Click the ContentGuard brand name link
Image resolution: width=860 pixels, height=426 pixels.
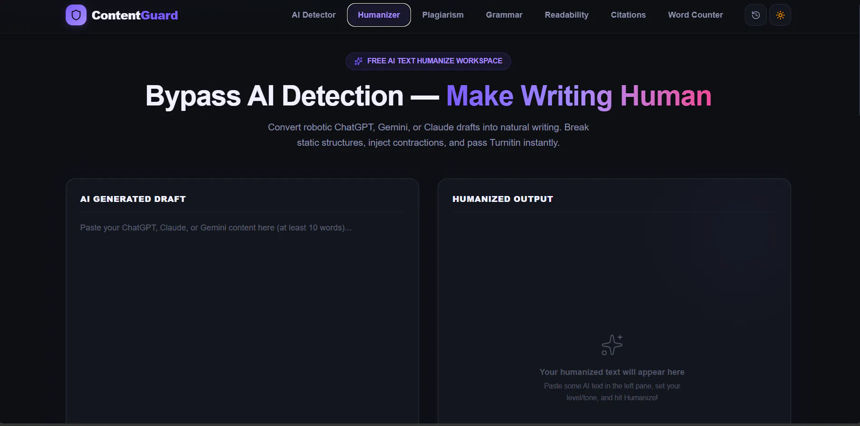135,15
